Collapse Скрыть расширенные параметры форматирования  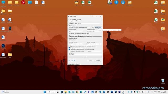[82, 46]
